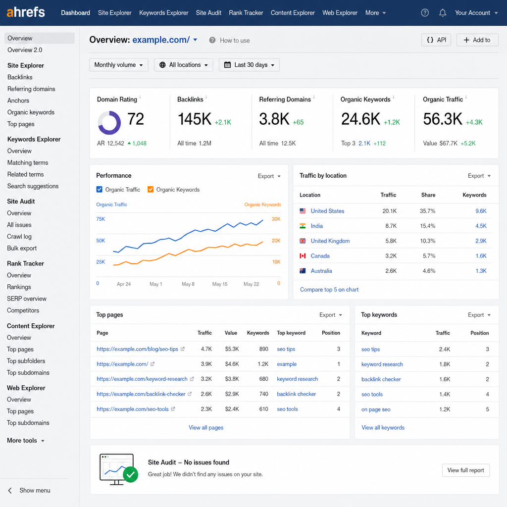This screenshot has width=507, height=507.
Task: Click the API button
Action: click(436, 40)
